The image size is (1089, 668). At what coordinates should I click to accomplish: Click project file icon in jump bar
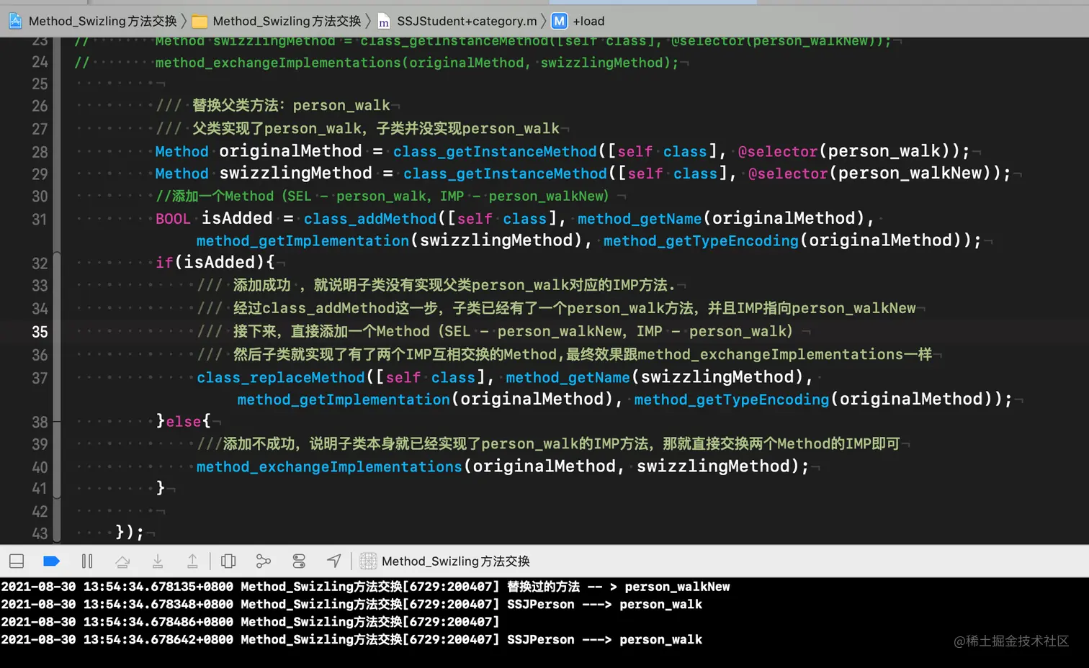[15, 22]
